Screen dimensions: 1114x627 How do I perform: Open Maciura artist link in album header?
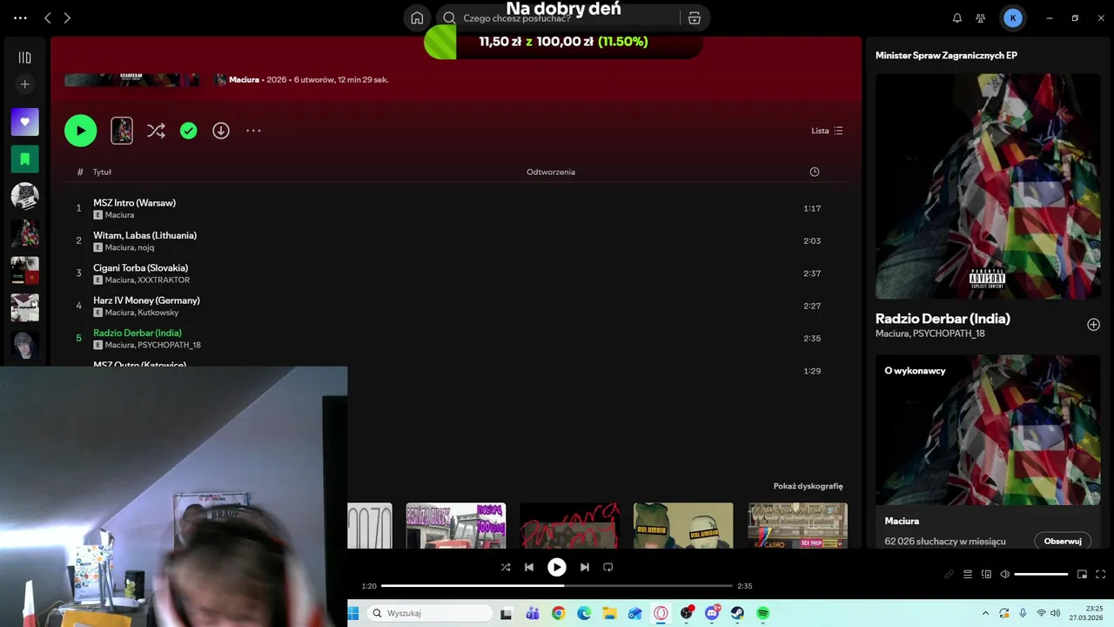coord(244,79)
